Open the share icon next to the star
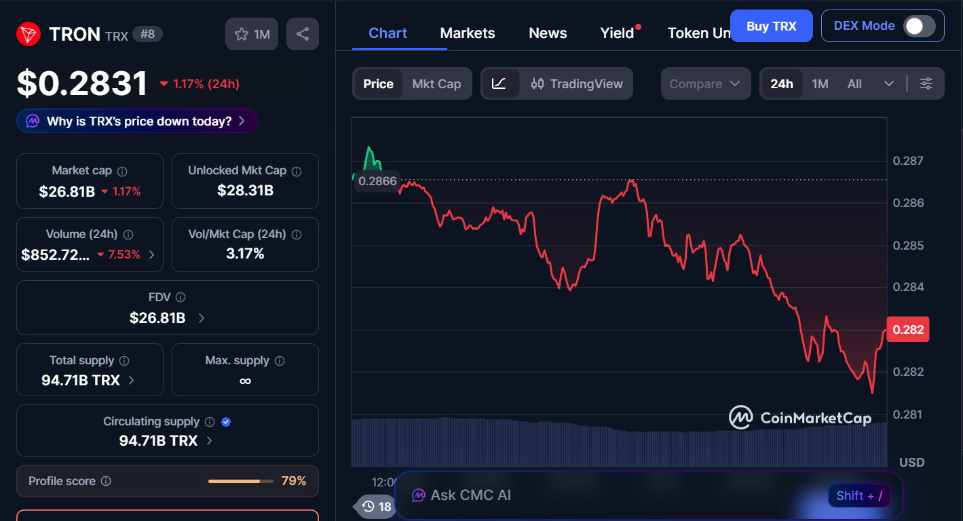963x521 pixels. pyautogui.click(x=302, y=34)
